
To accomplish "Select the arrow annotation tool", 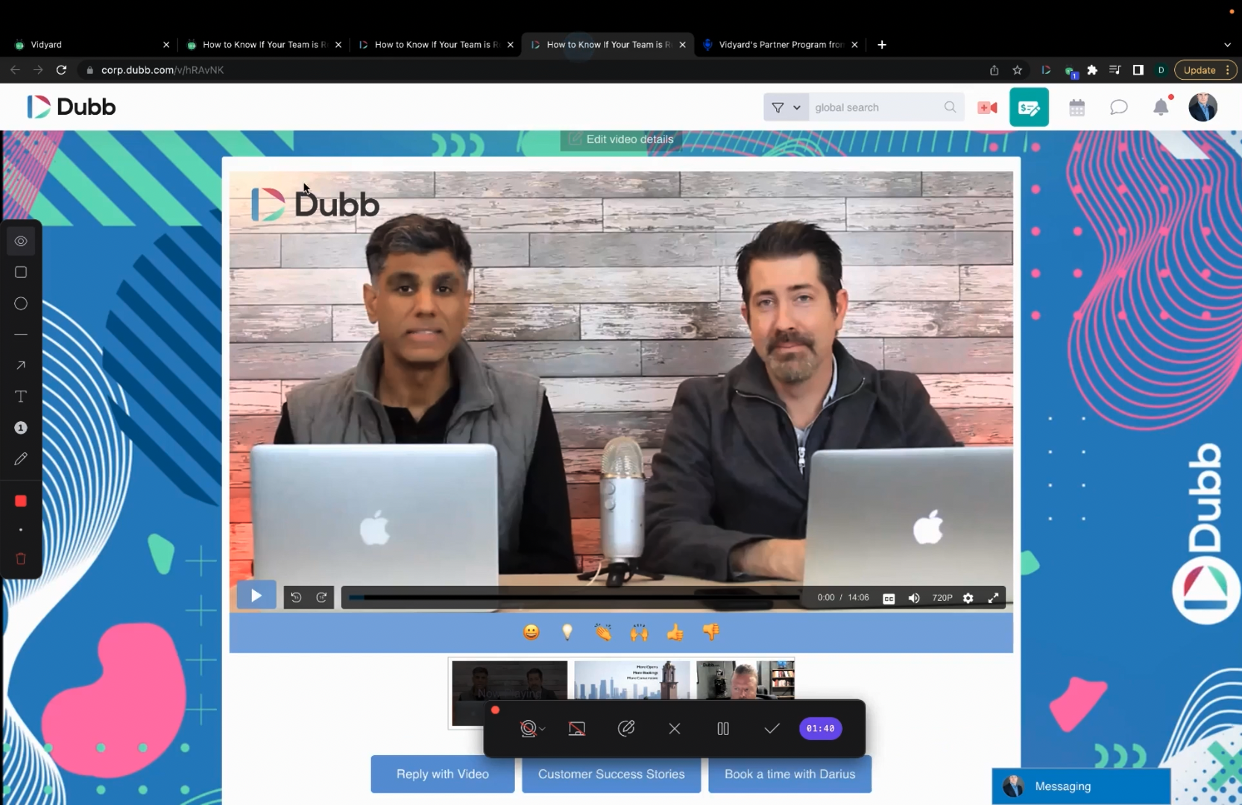I will pyautogui.click(x=21, y=365).
